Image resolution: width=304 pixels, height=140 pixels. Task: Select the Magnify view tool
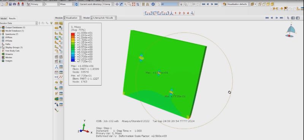[x=125, y=4]
